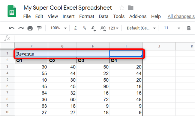Screen dimensions: 195x116
Task: Activate the paint format tool
Action: click(39, 28)
